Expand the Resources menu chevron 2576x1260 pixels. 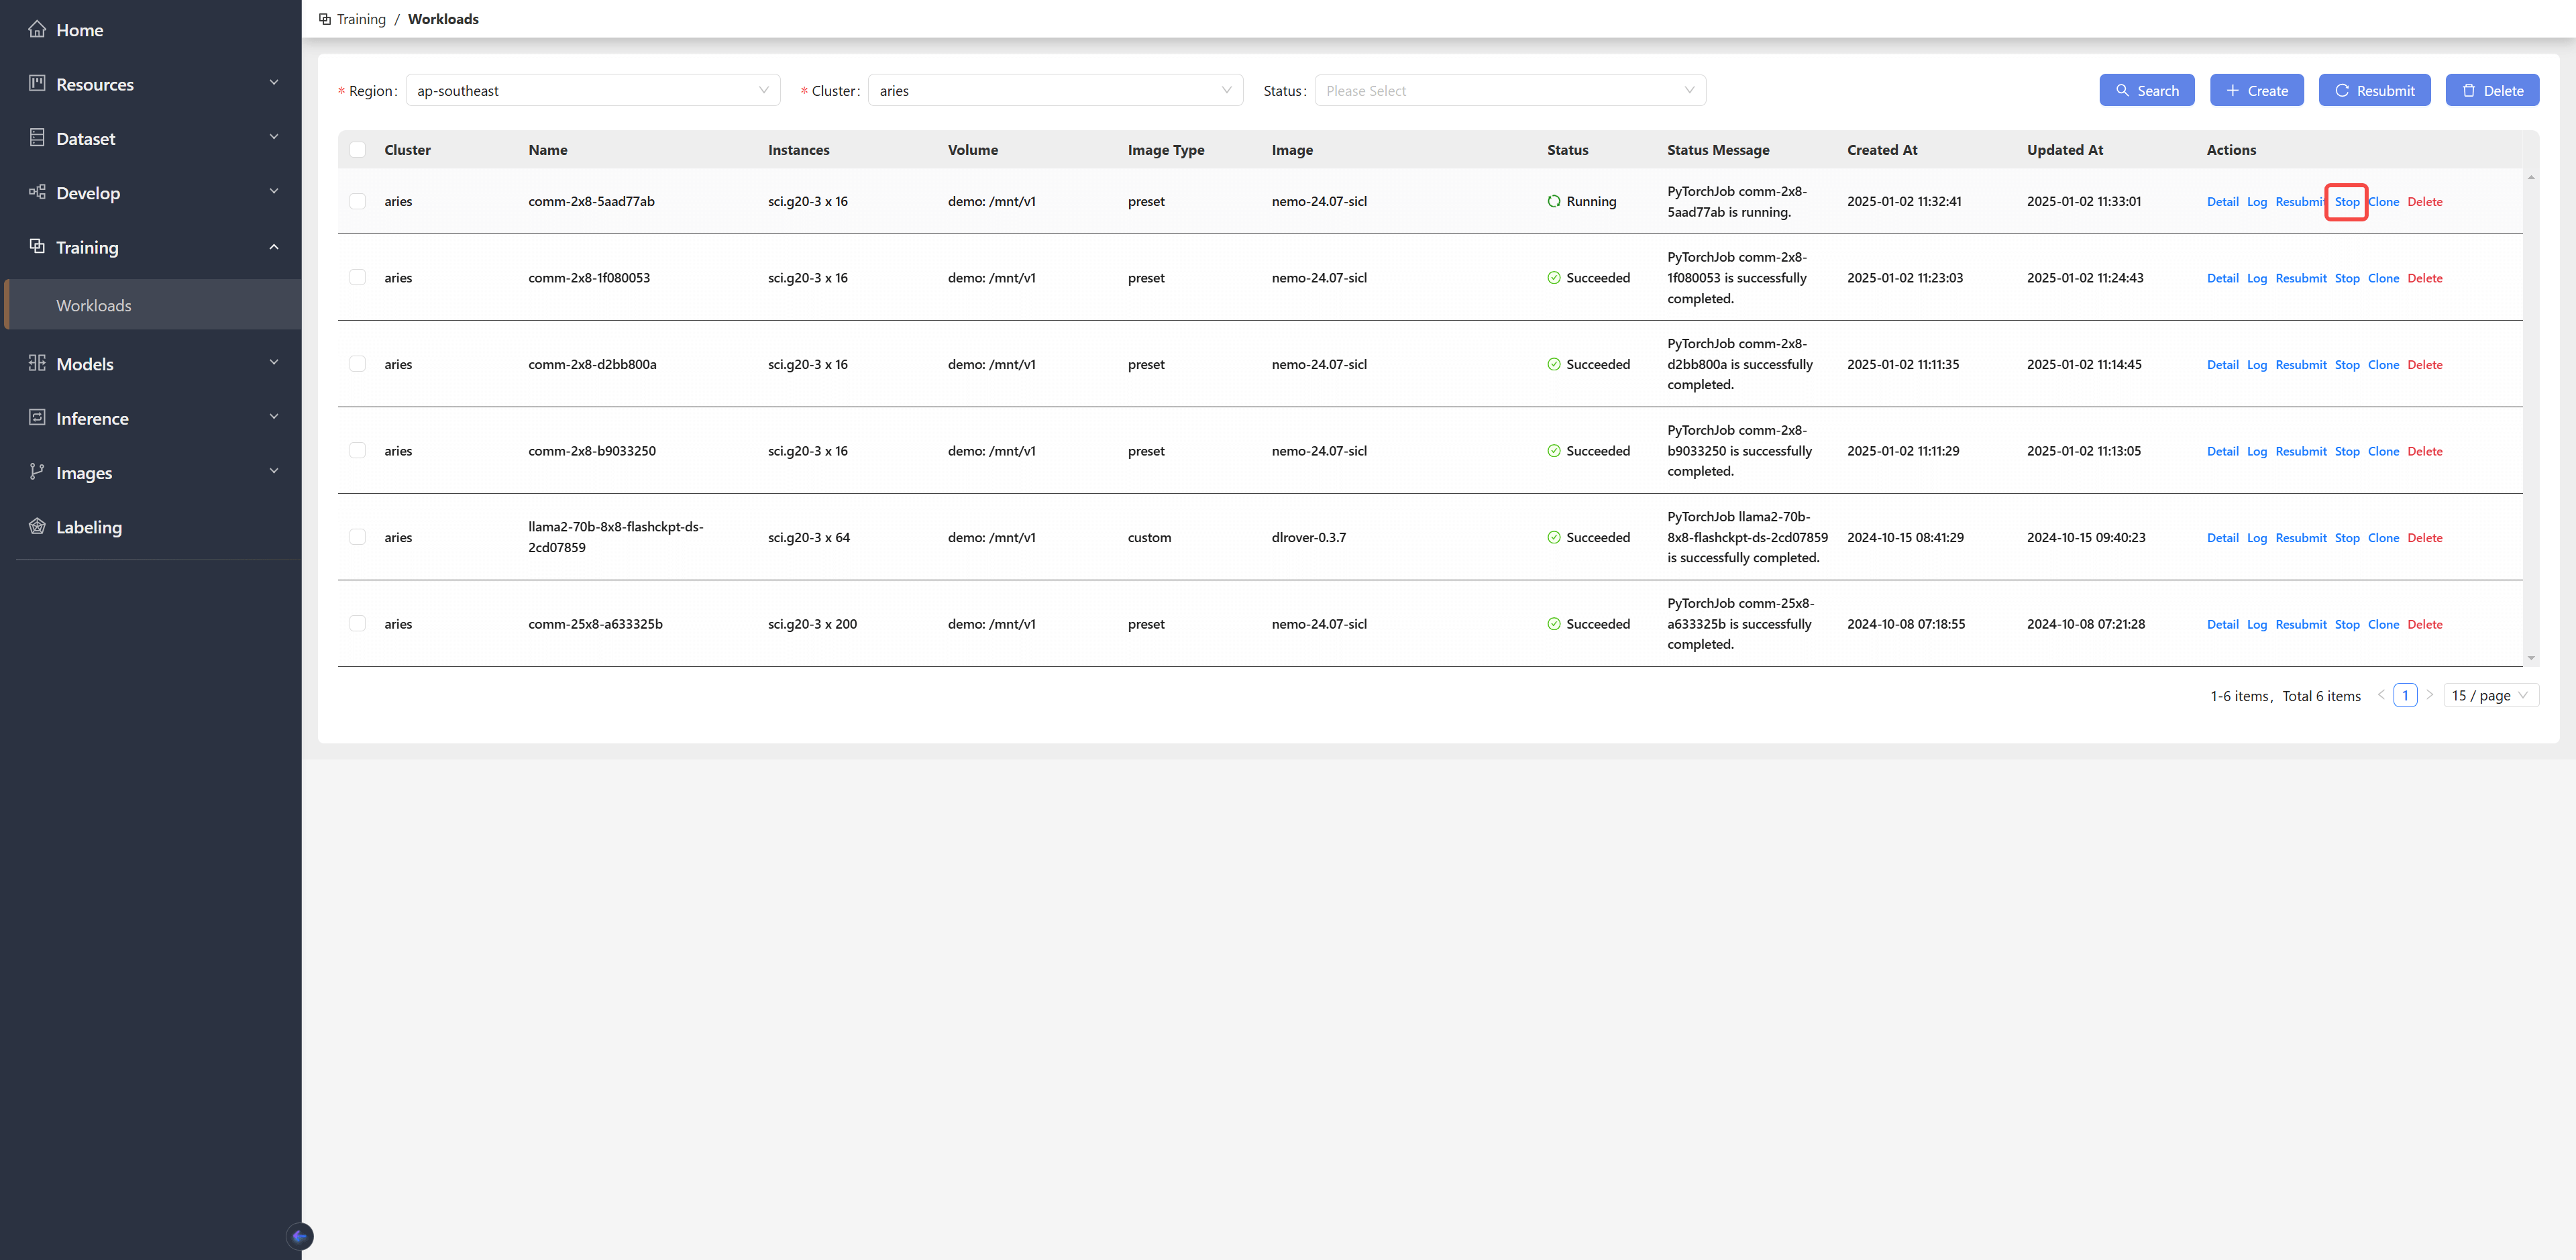[274, 83]
